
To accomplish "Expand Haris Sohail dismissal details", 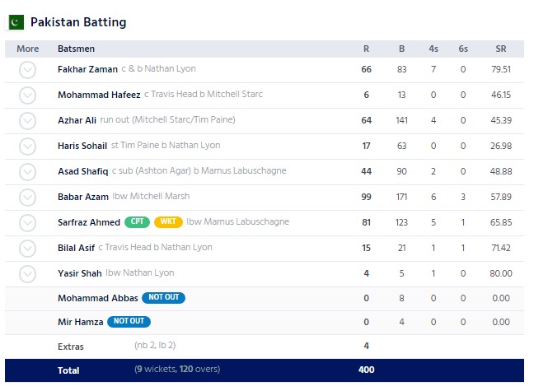I will click(x=28, y=147).
